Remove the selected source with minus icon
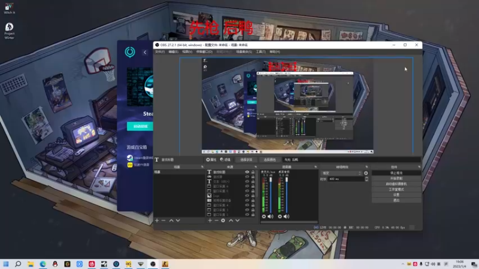The height and width of the screenshot is (269, 479). click(x=216, y=220)
